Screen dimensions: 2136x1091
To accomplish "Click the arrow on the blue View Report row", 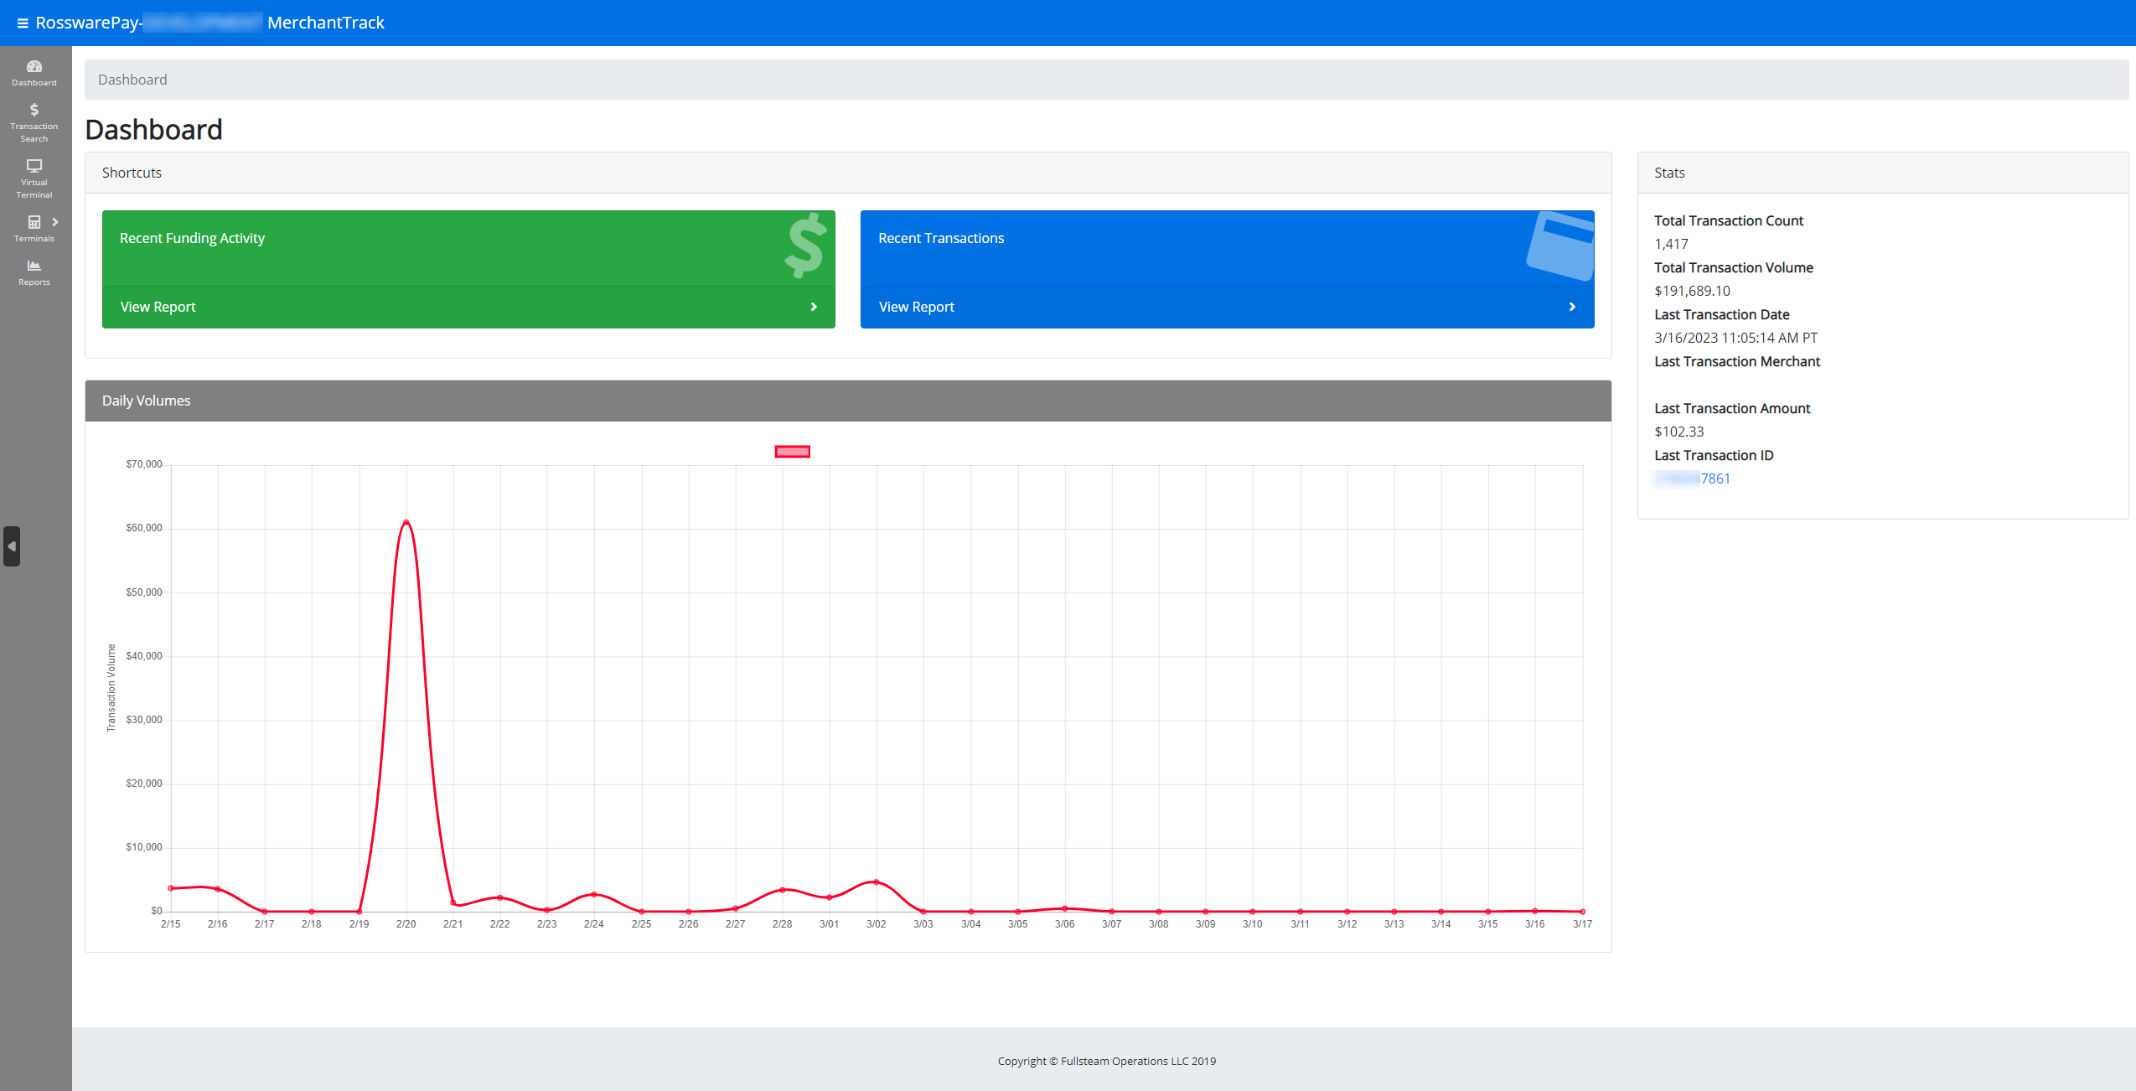I will pyautogui.click(x=1570, y=307).
